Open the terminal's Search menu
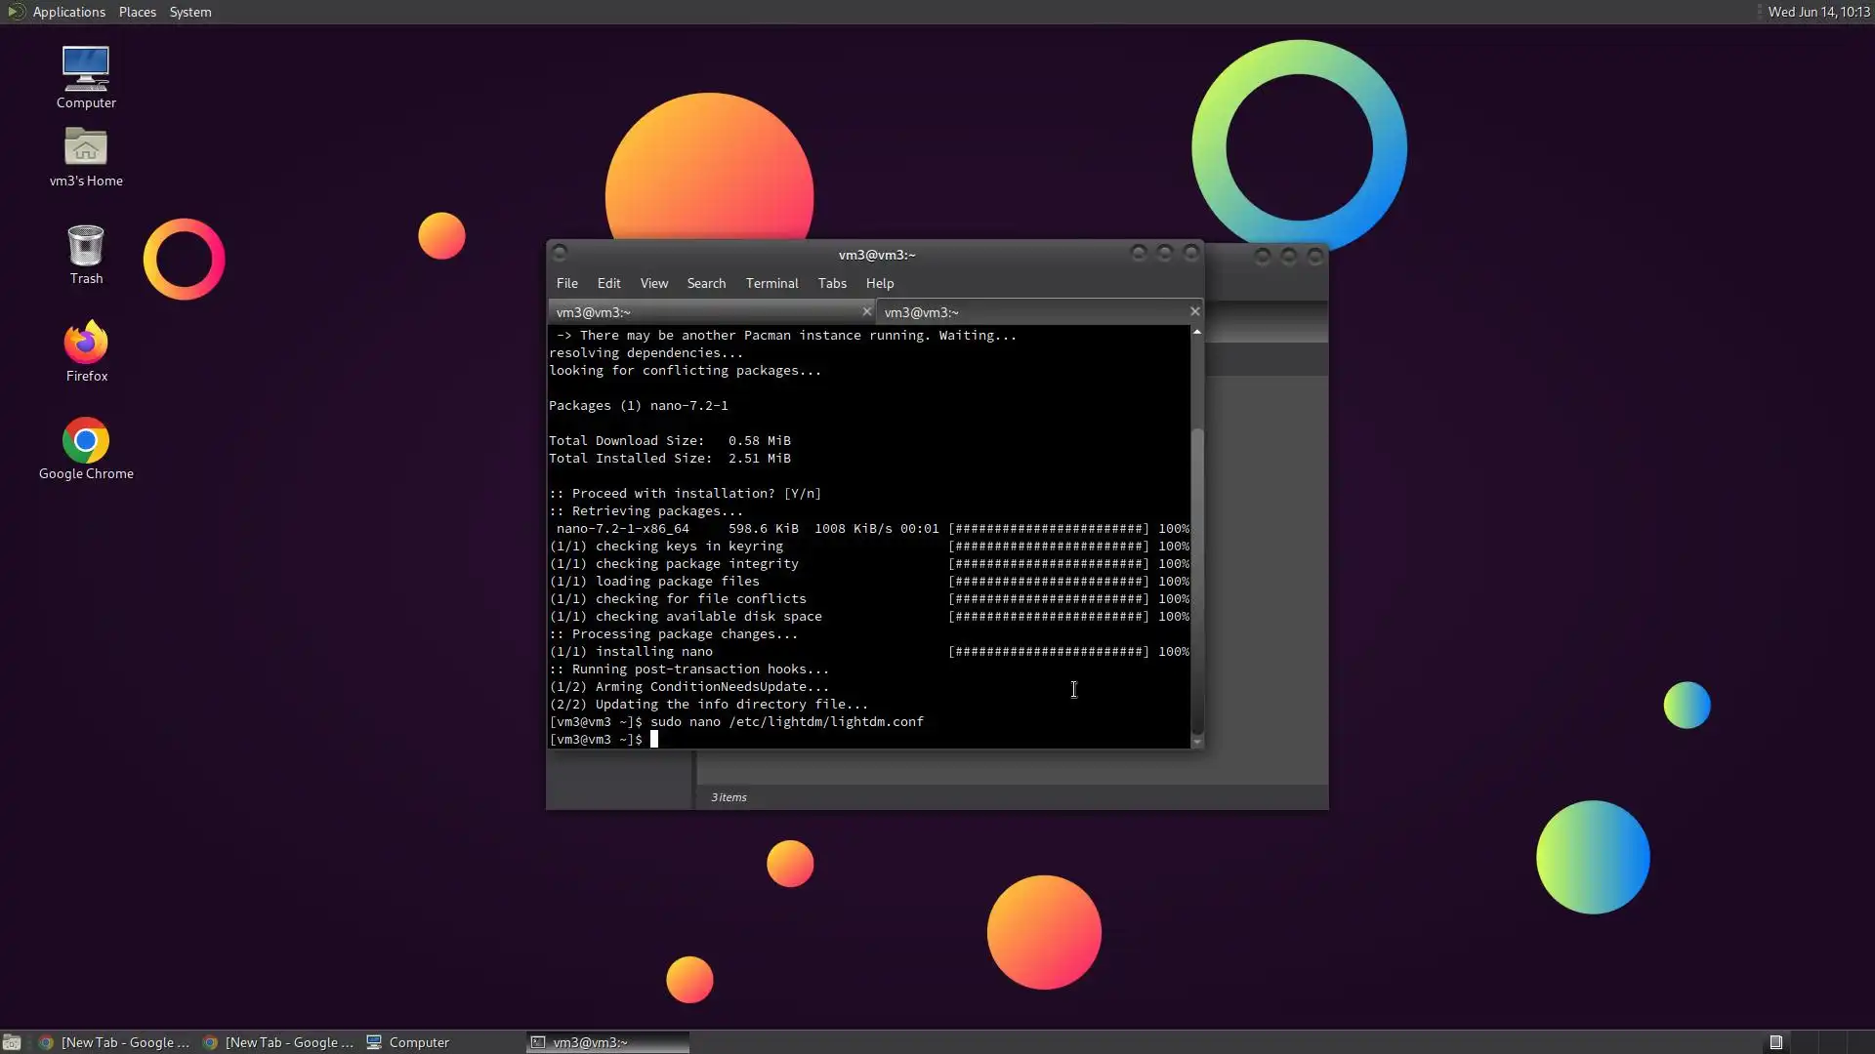Screen dimensions: 1875x1054 coord(705,283)
